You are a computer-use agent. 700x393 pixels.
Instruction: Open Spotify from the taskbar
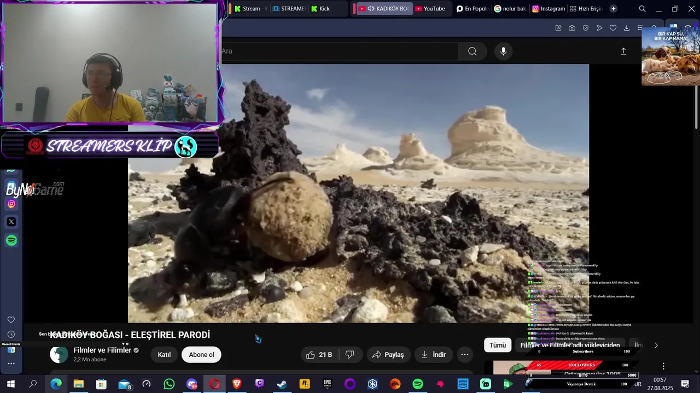418,384
